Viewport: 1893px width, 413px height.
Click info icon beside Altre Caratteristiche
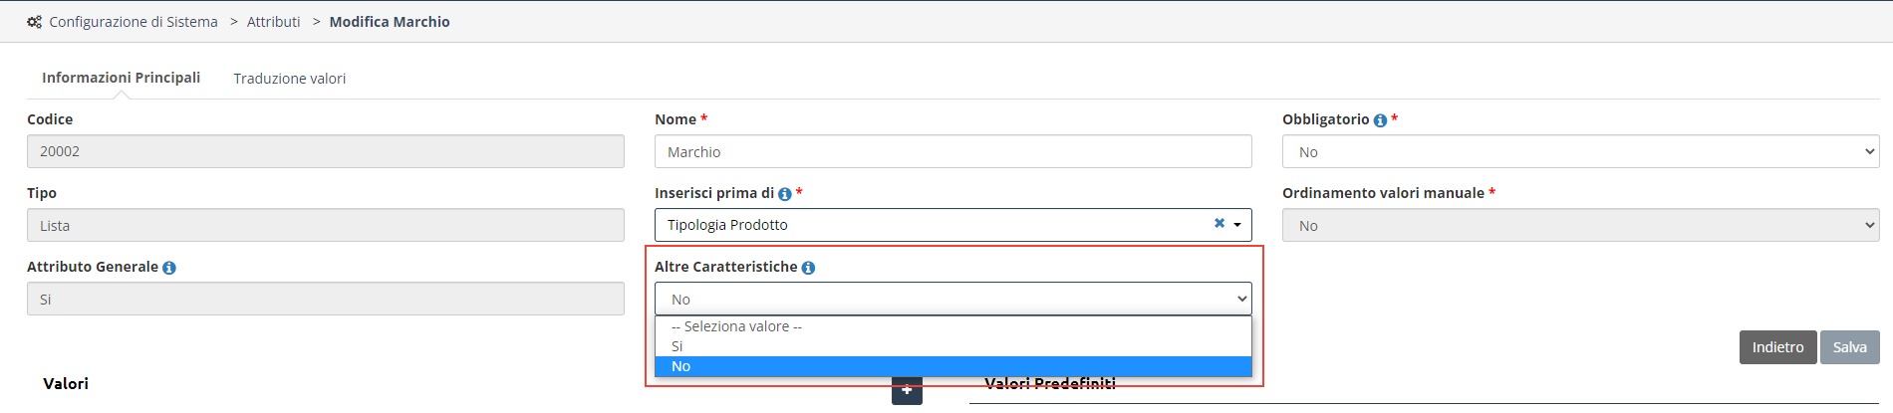[808, 268]
